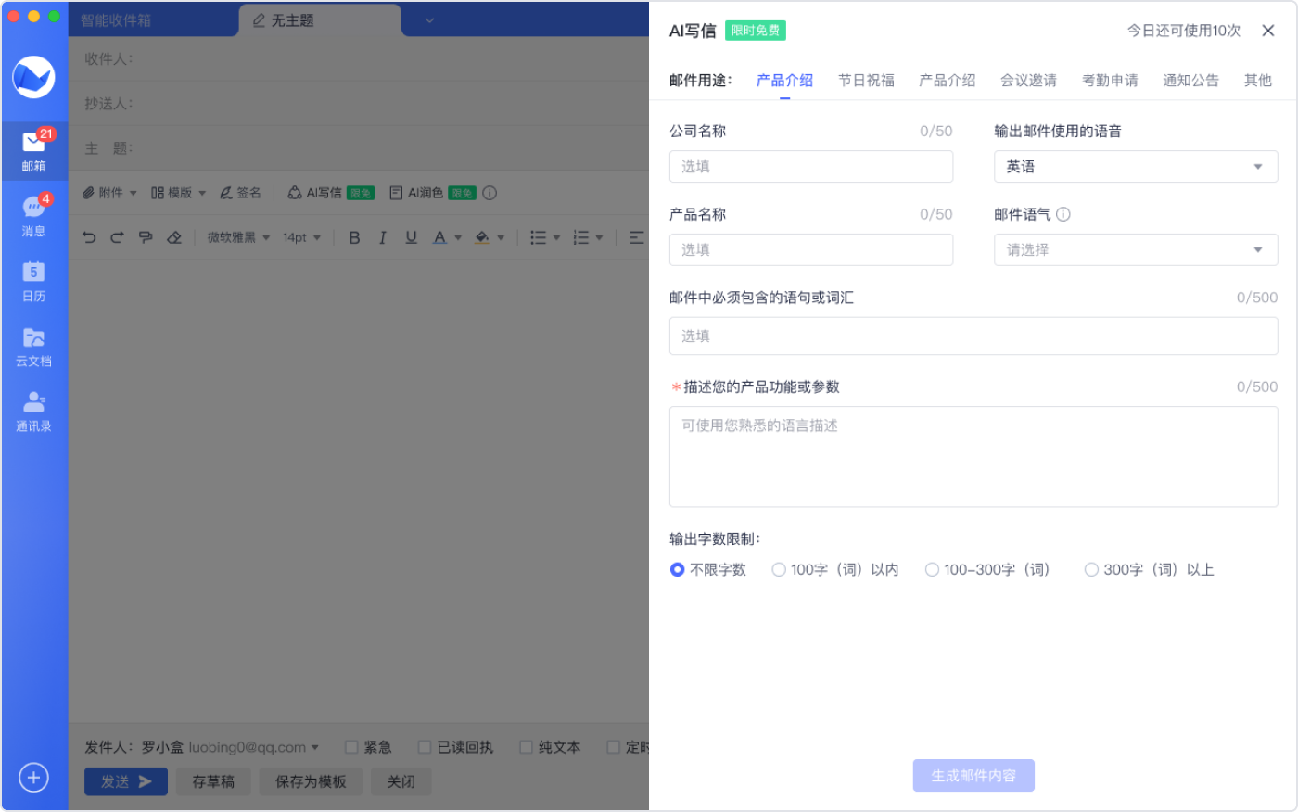The width and height of the screenshot is (1298, 812).
Task: Open Messages in the left sidebar
Action: pos(33,214)
